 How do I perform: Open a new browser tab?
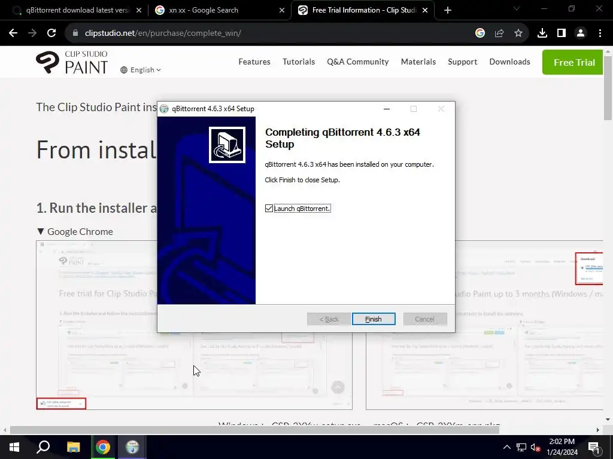click(448, 11)
